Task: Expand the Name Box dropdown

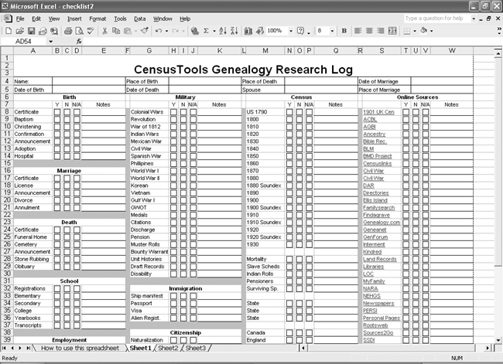Action: tap(50, 41)
